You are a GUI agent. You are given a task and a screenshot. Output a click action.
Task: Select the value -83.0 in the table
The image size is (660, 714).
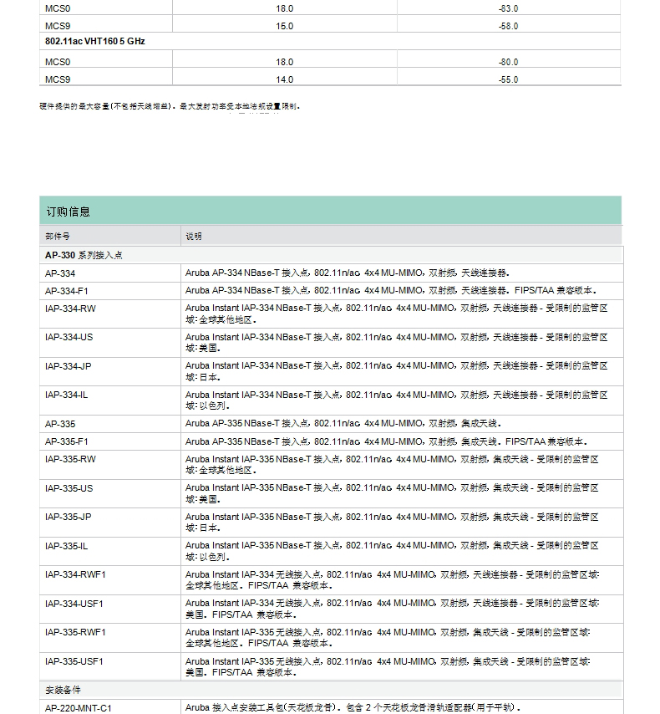[508, 8]
